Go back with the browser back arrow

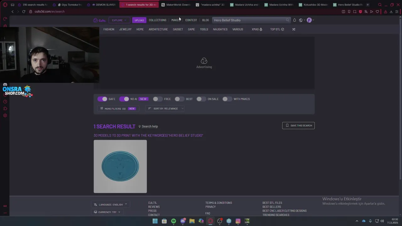tap(13, 12)
